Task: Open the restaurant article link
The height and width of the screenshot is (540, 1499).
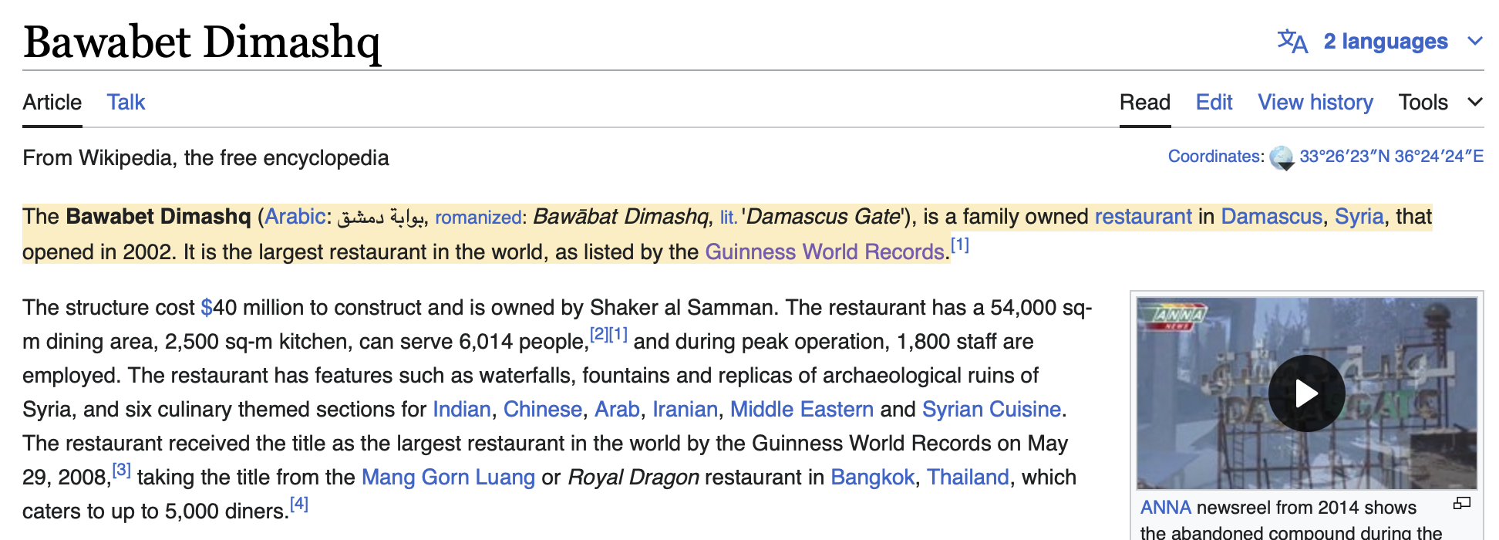Action: 1143,217
